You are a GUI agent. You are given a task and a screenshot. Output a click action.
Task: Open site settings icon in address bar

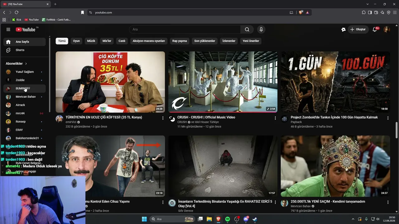click(91, 12)
